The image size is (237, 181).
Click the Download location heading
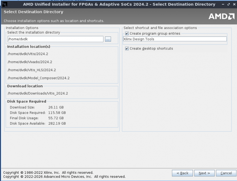coord(25,86)
